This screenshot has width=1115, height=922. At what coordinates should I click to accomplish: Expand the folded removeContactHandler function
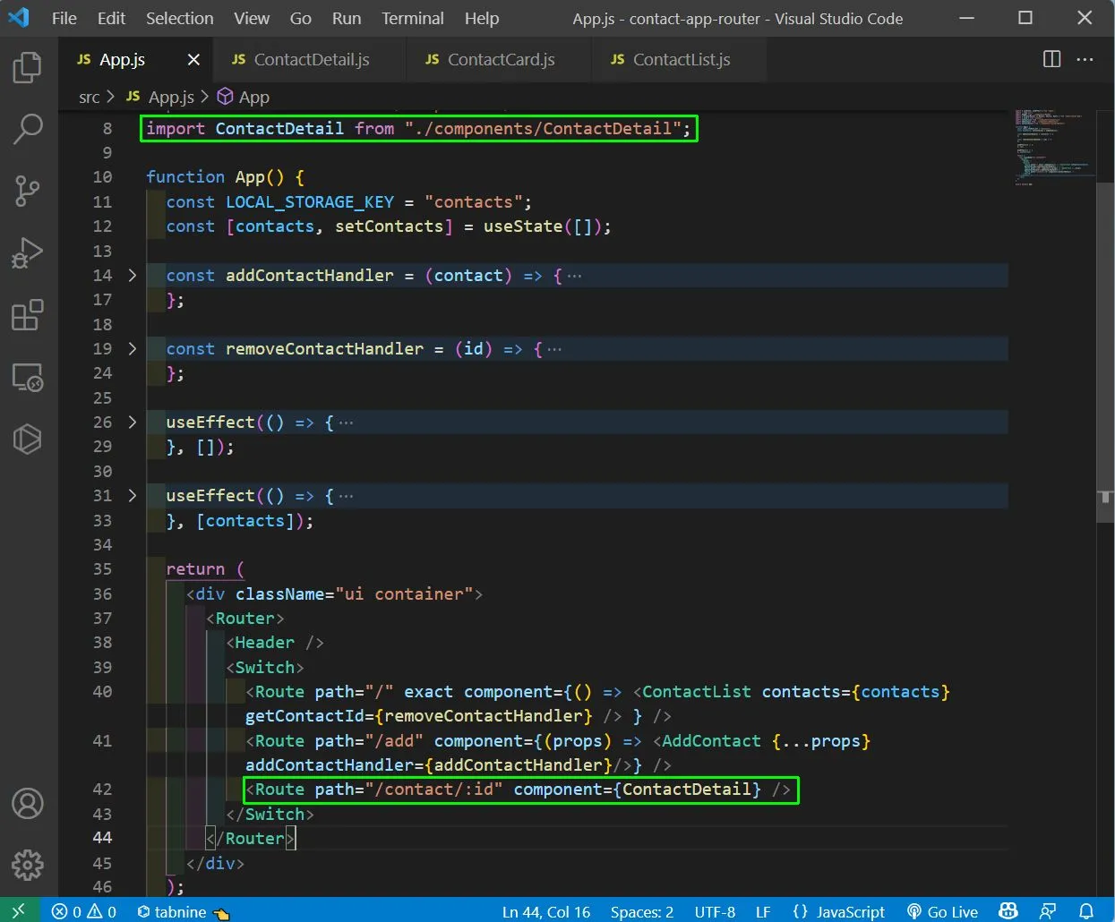(133, 349)
